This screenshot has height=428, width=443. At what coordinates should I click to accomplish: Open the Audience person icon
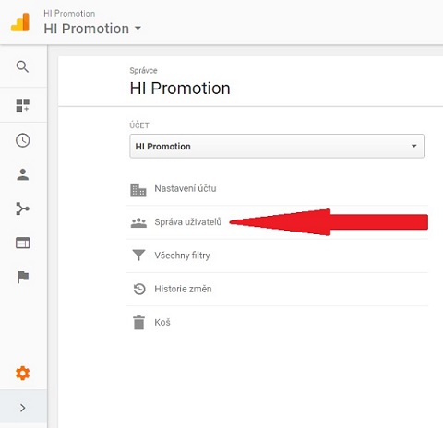22,174
